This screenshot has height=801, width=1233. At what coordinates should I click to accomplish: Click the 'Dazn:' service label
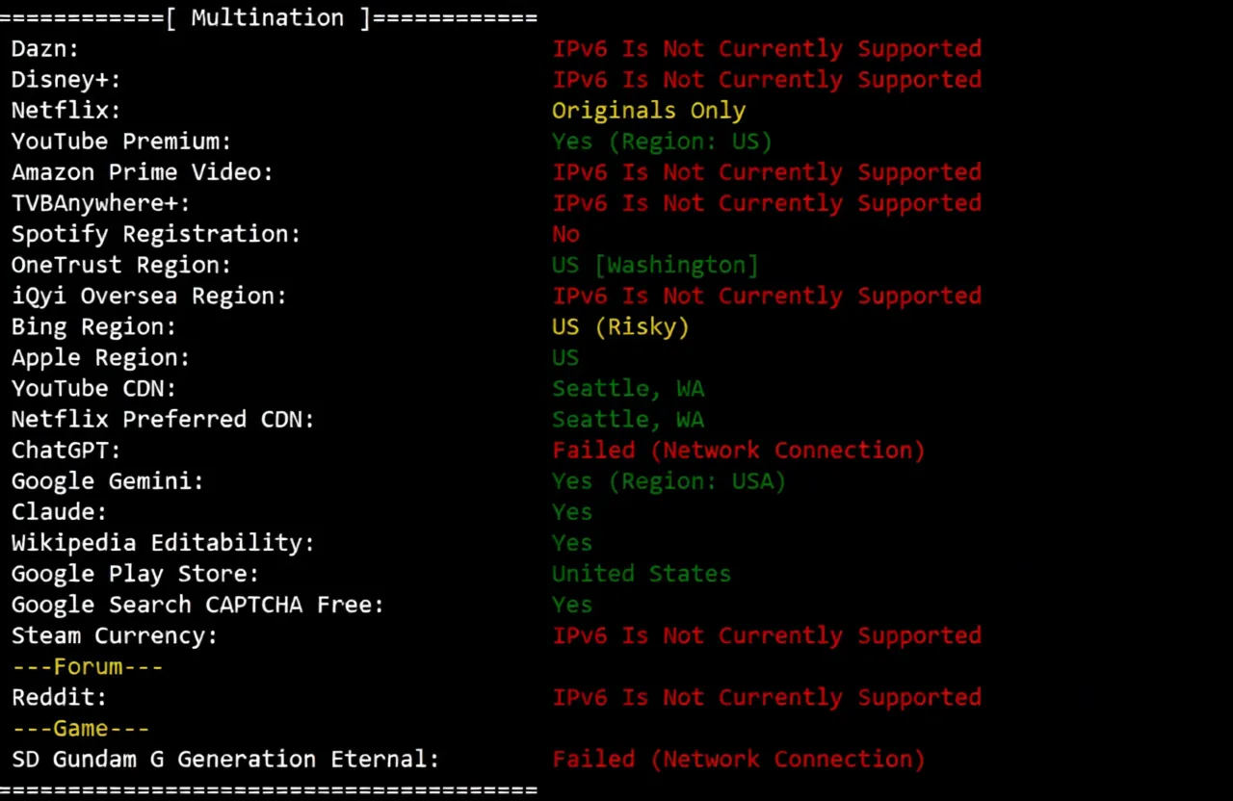coord(45,49)
